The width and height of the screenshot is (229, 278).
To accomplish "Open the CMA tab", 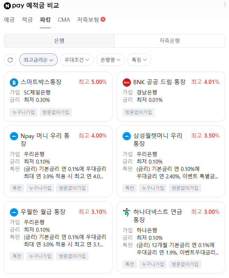I will (64, 20).
